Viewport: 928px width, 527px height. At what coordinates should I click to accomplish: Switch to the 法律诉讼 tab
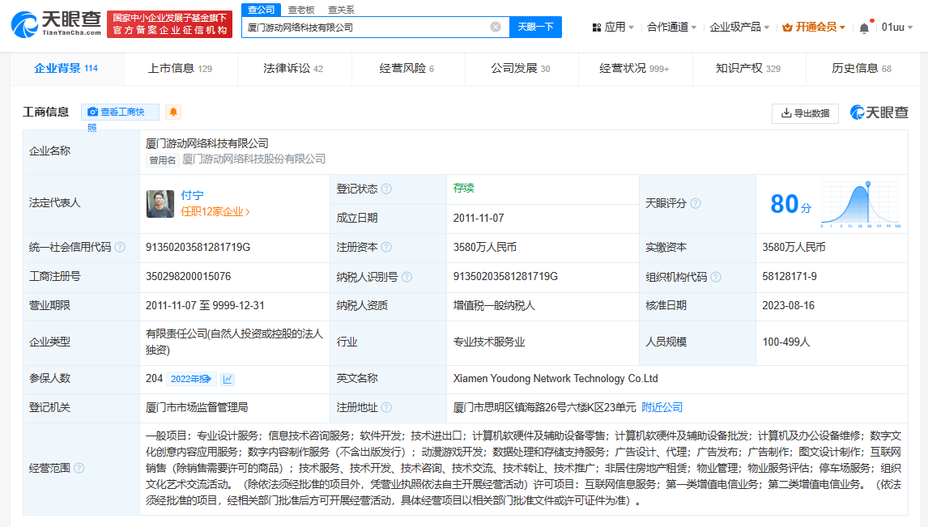coord(293,68)
